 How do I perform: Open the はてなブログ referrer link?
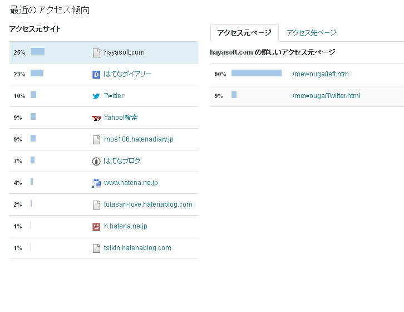pyautogui.click(x=122, y=161)
